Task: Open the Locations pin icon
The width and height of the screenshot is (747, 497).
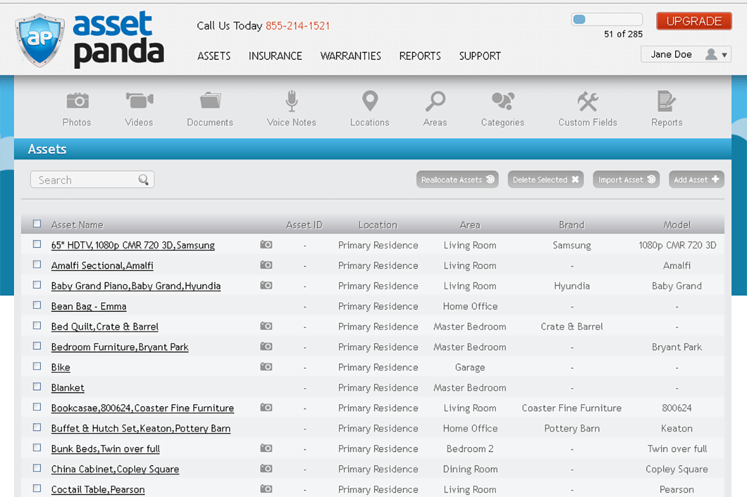Action: (x=370, y=101)
